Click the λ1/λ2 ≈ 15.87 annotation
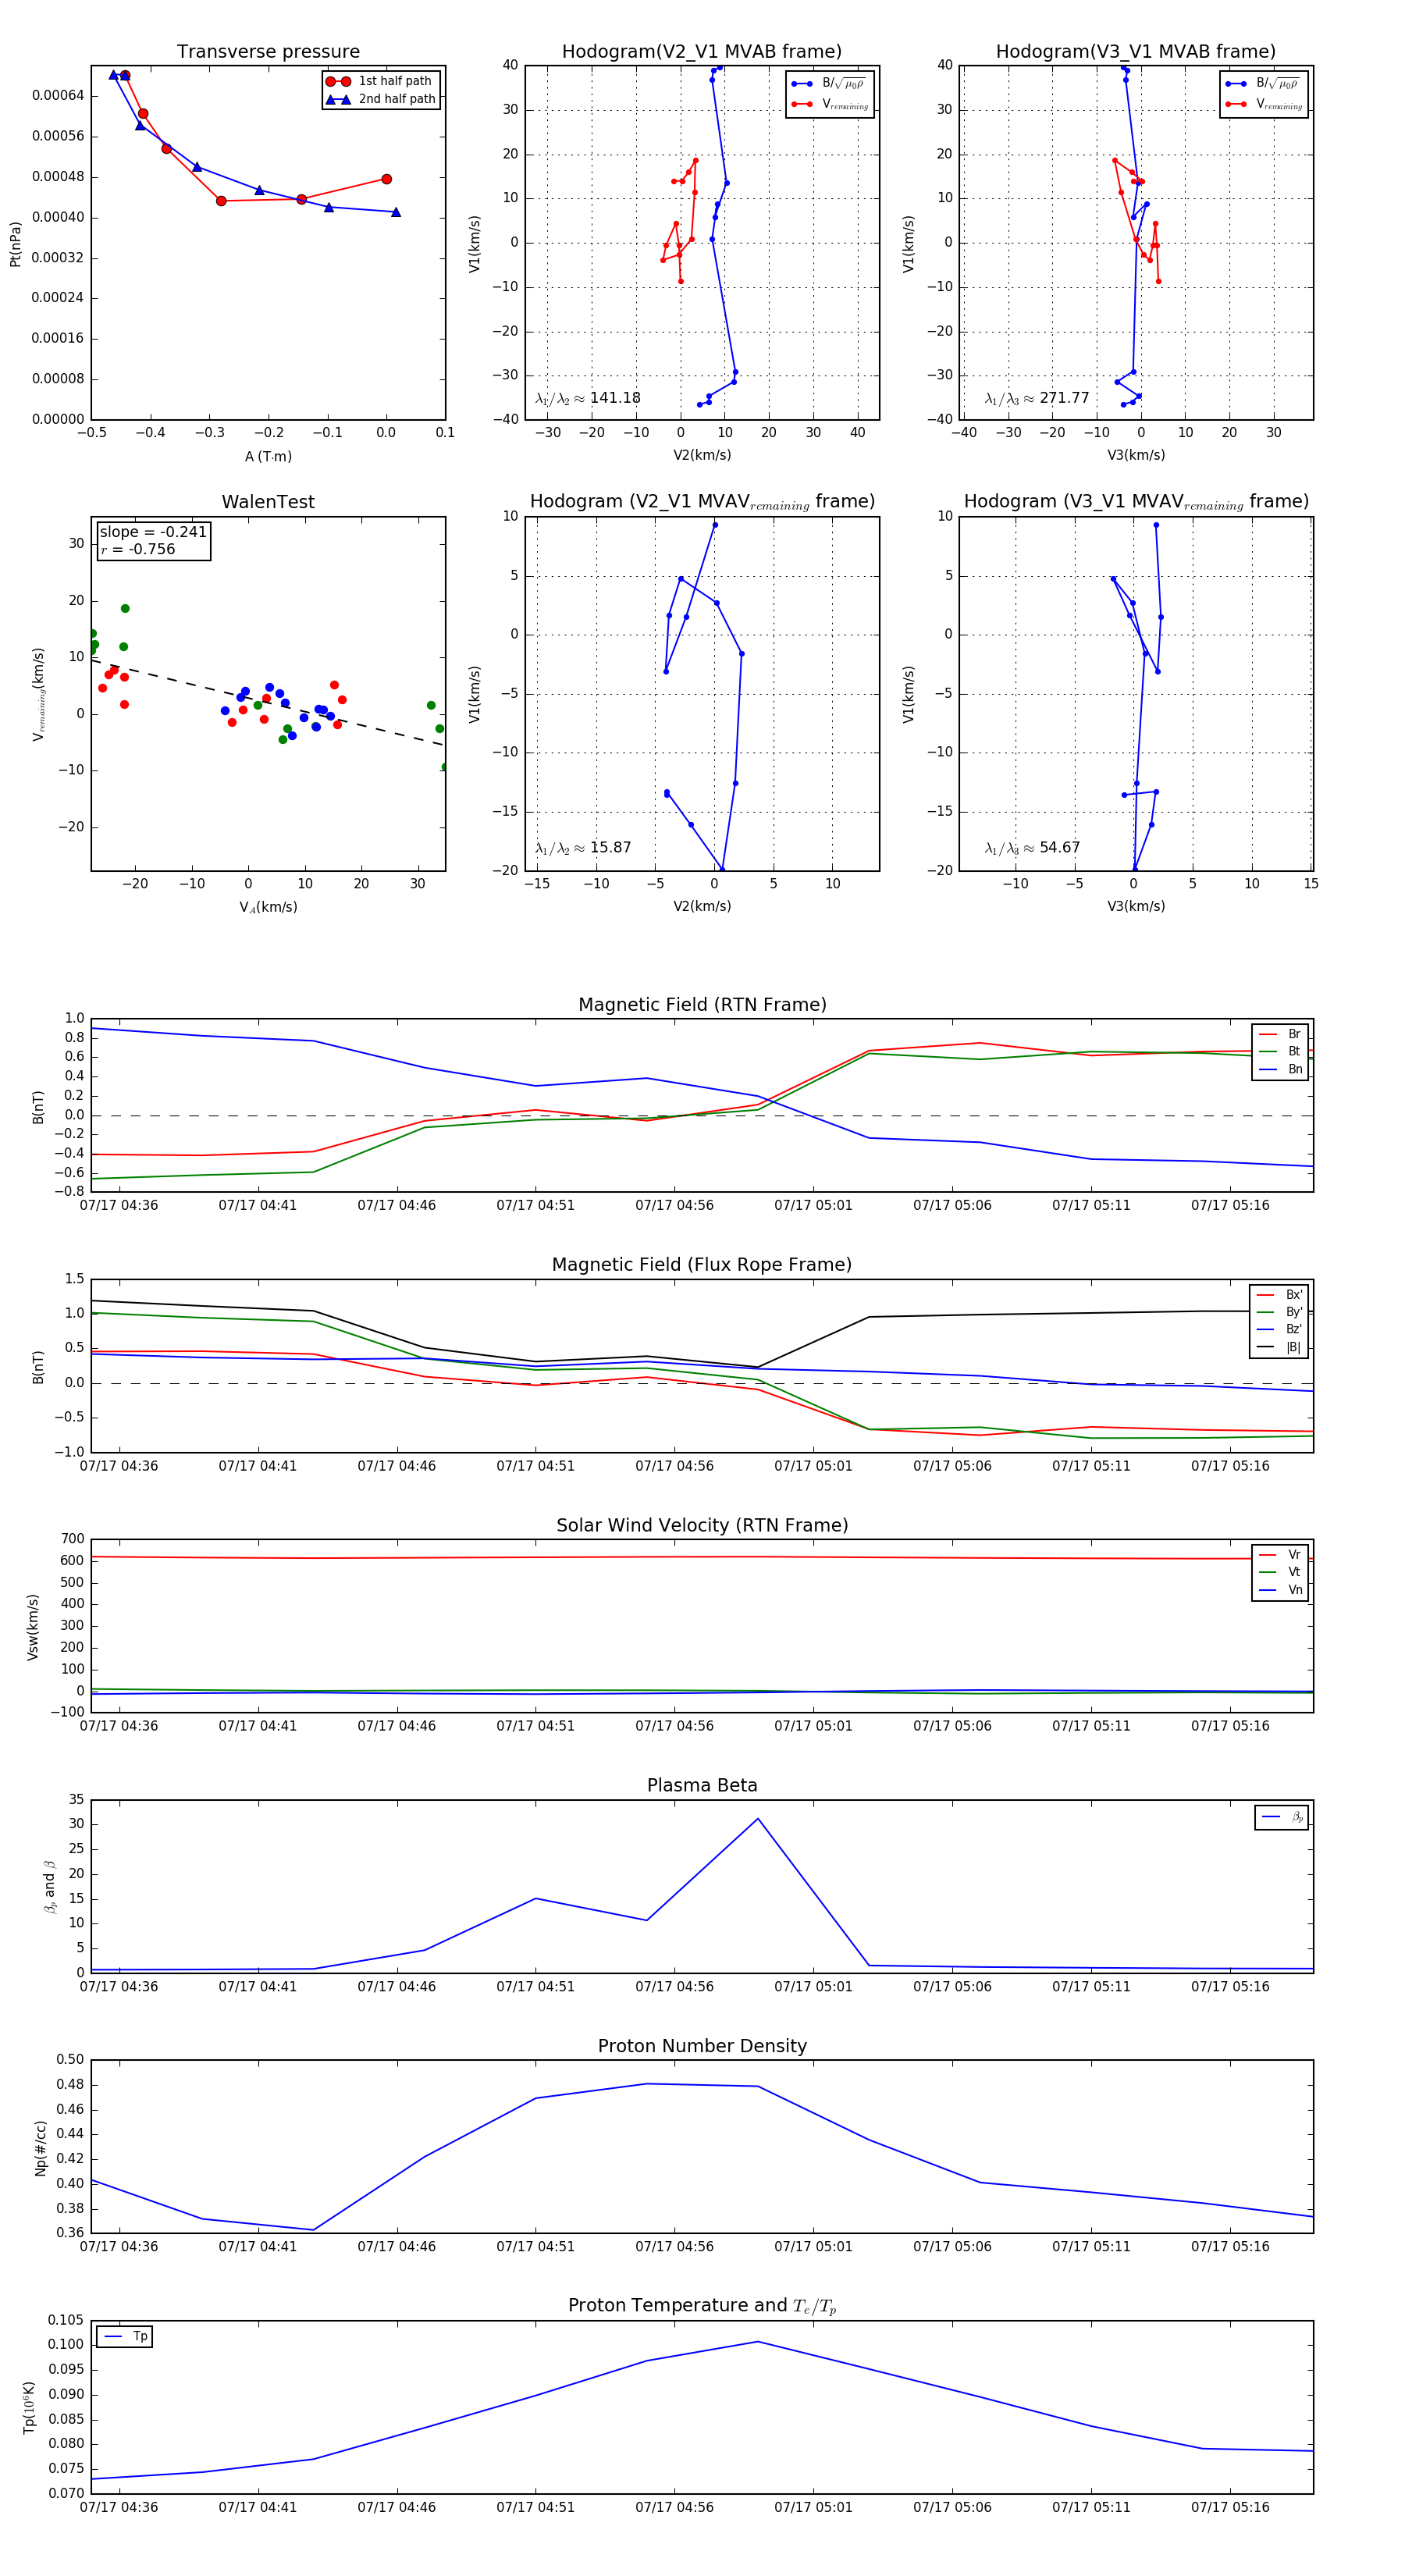The height and width of the screenshot is (2576, 1405). (583, 848)
